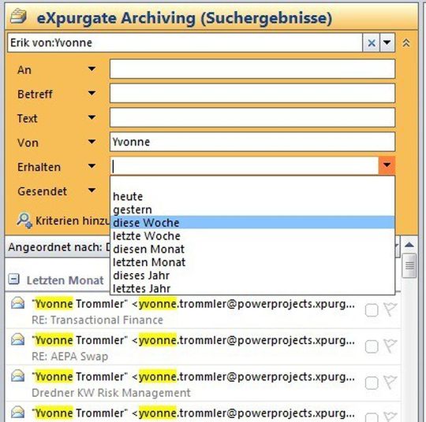
Task: Click the Kriterien hinzufügen magnifier icon
Action: click(x=24, y=220)
